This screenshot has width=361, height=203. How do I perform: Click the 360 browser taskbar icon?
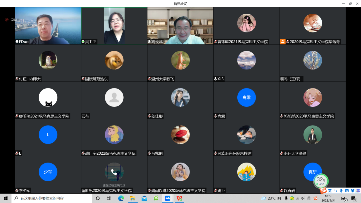pos(156,198)
